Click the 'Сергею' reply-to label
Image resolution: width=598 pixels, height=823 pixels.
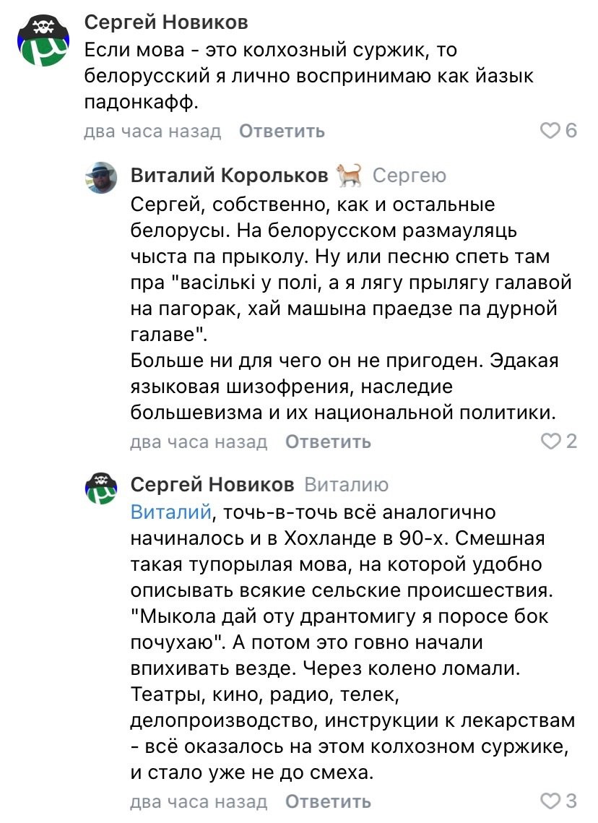click(x=409, y=176)
